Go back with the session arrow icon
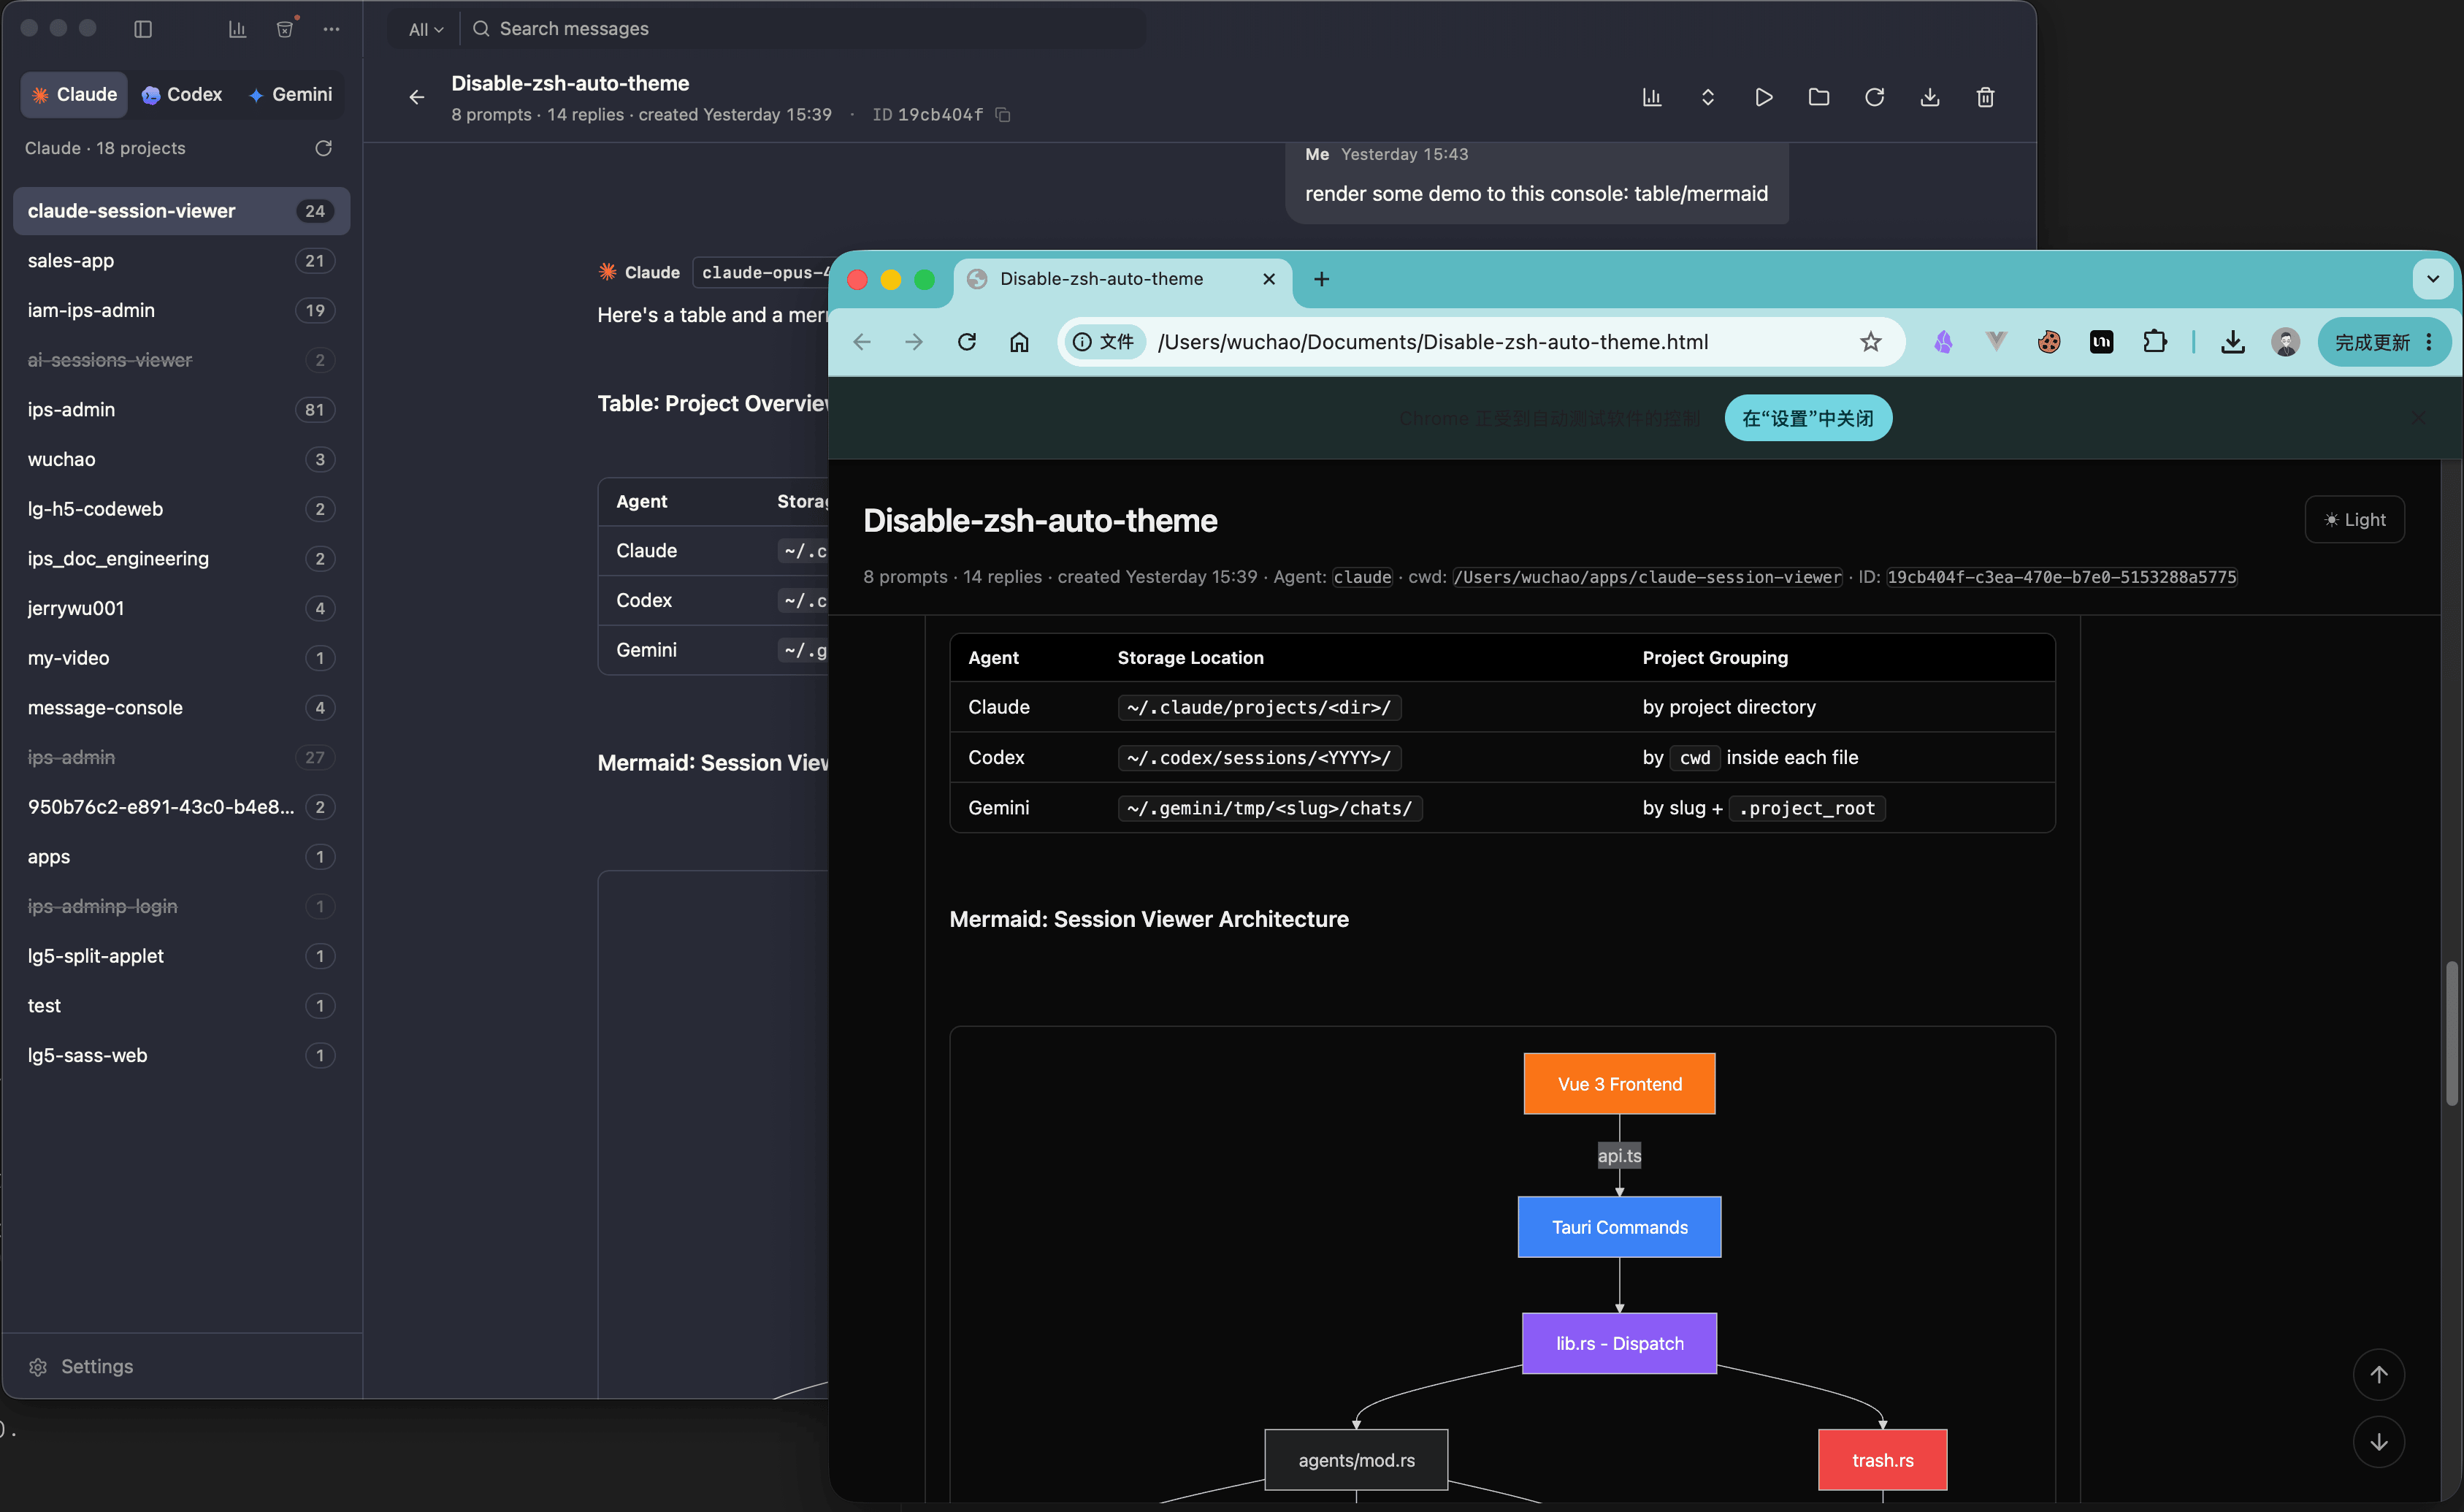 coord(417,97)
